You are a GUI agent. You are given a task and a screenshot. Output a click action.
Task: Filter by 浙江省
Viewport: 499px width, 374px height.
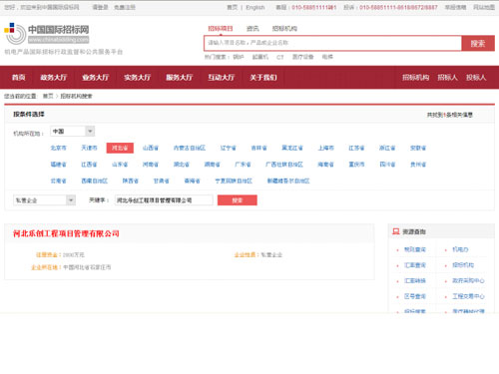click(387, 148)
